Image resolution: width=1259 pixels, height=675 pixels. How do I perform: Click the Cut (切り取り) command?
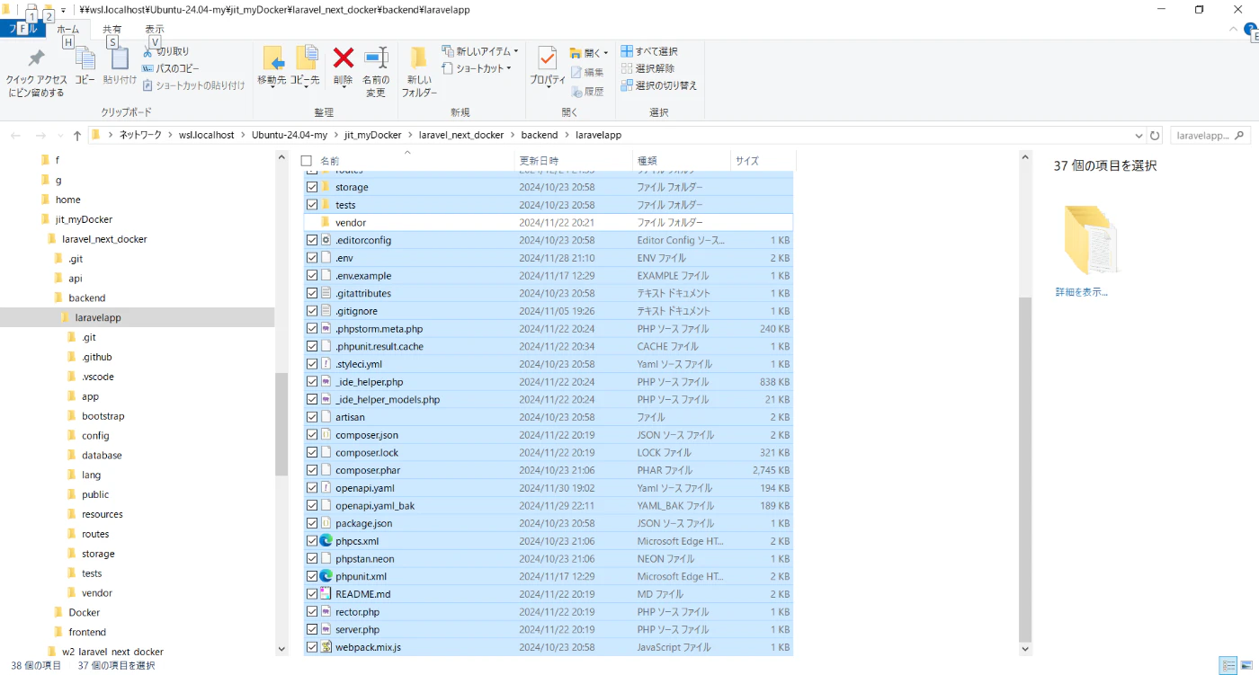(x=166, y=51)
